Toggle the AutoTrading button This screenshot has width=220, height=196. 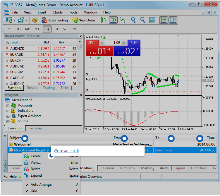click(x=55, y=20)
